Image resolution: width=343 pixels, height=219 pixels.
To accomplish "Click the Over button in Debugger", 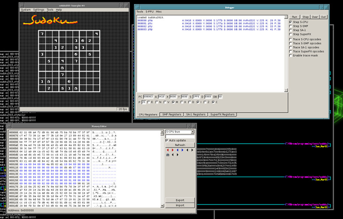I will click(315, 17).
